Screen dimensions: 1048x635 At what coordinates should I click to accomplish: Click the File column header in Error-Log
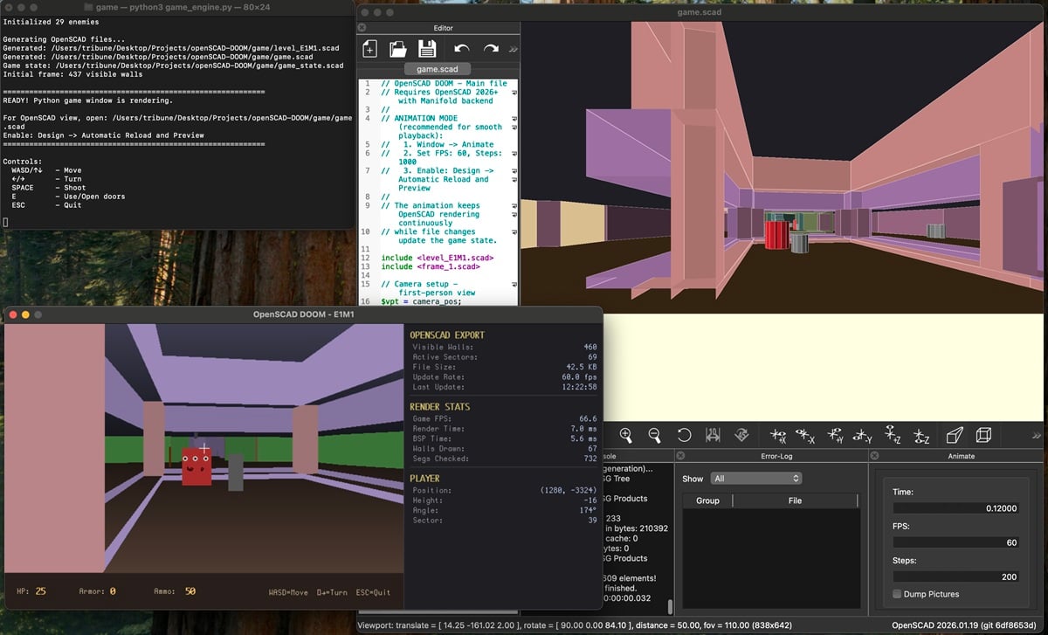coord(795,500)
